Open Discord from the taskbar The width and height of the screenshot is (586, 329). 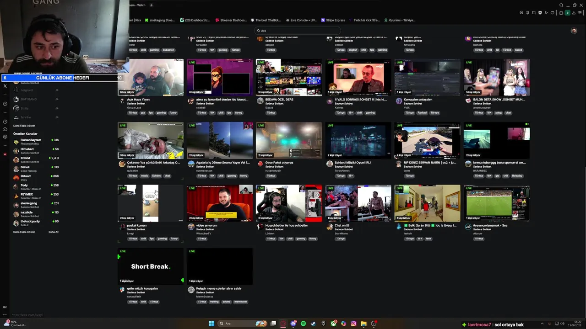[293, 324]
